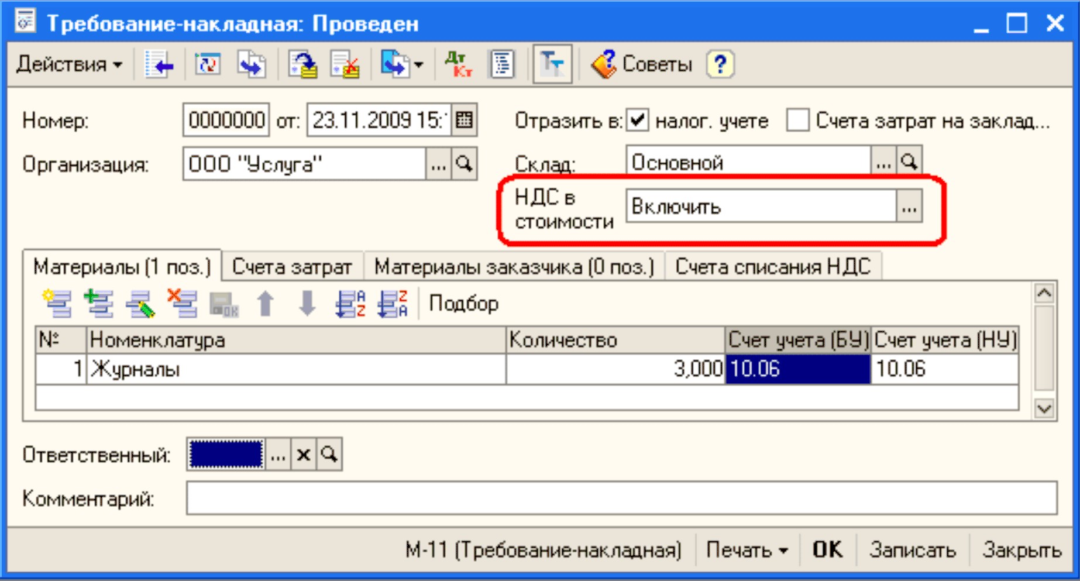Click the cancel posting toolbar icon

pos(345,64)
